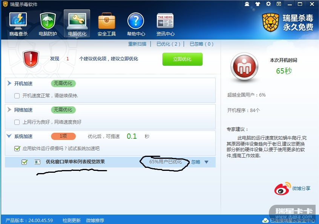
Task: Select the 电脑优化 optimization tab
Action: (x=77, y=25)
